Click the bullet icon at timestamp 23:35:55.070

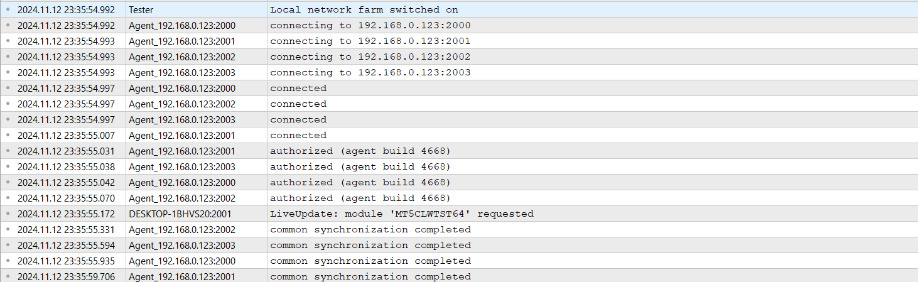8,198
